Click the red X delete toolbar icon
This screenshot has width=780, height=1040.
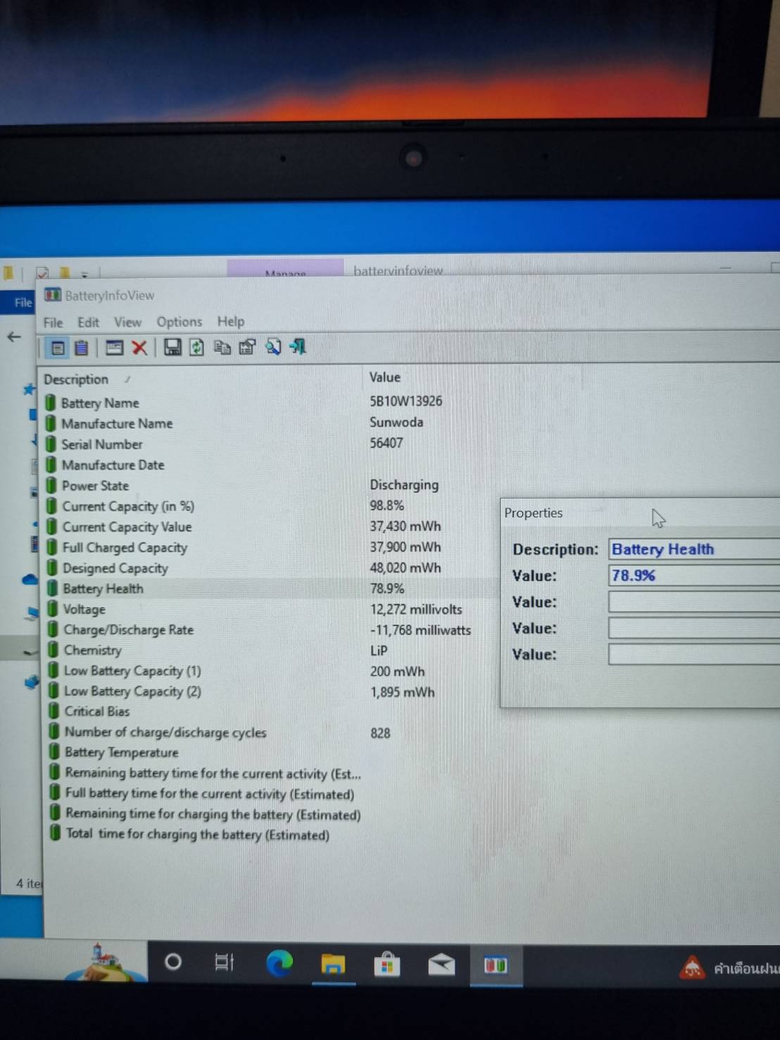tap(139, 347)
